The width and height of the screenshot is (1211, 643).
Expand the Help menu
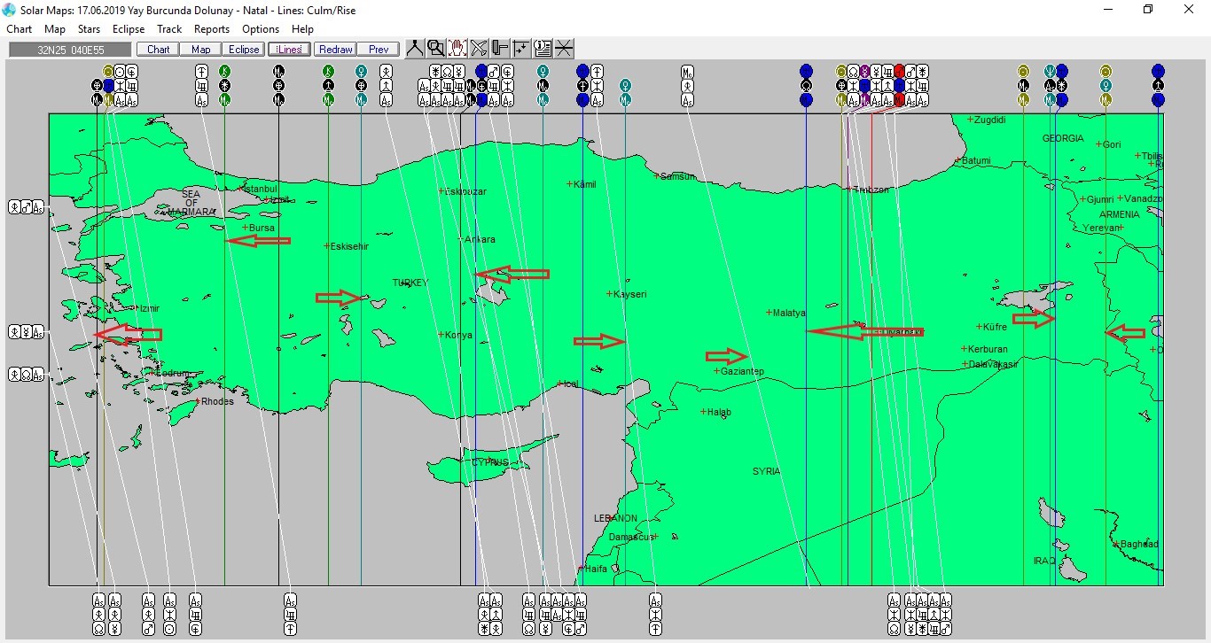click(302, 29)
